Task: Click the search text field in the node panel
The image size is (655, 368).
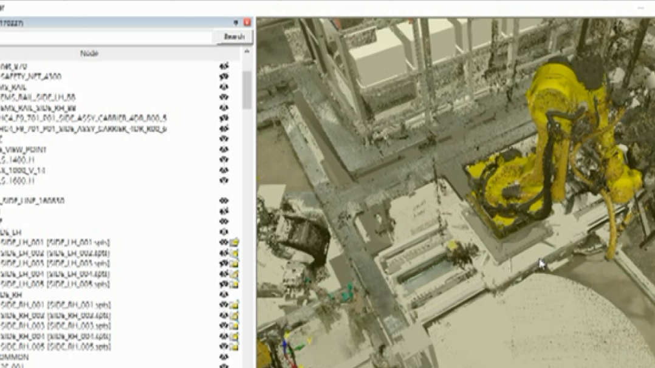Action: pos(106,37)
